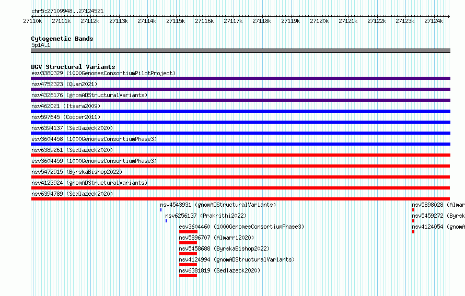Click the 27117k ruler tick label
The width and height of the screenshot is (465, 296).
point(233,21)
